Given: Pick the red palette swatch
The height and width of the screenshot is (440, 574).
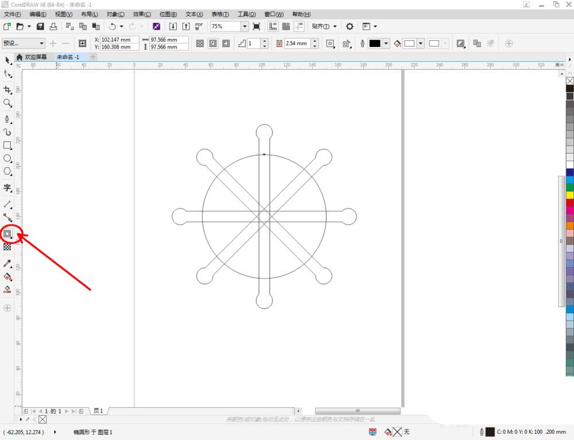Looking at the screenshot, I should [x=570, y=203].
